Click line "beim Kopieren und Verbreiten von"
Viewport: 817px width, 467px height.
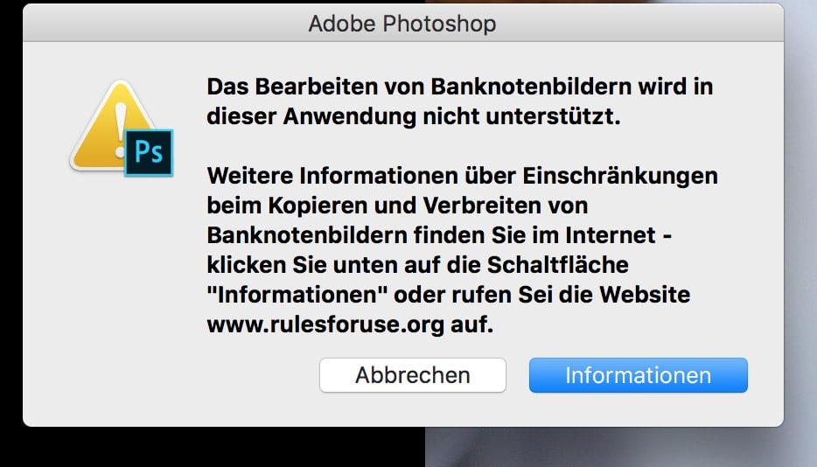pyautogui.click(x=397, y=206)
